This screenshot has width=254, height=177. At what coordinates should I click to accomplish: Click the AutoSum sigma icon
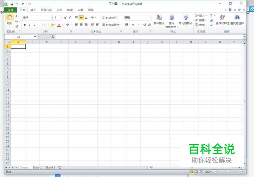(211, 16)
